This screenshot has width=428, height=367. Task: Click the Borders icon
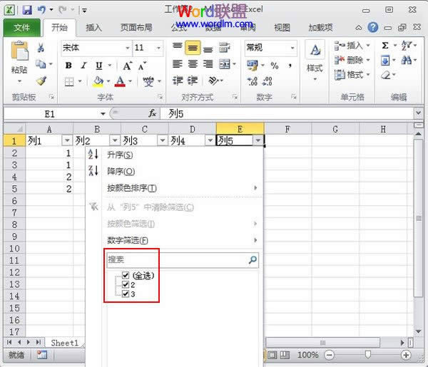[x=69, y=81]
